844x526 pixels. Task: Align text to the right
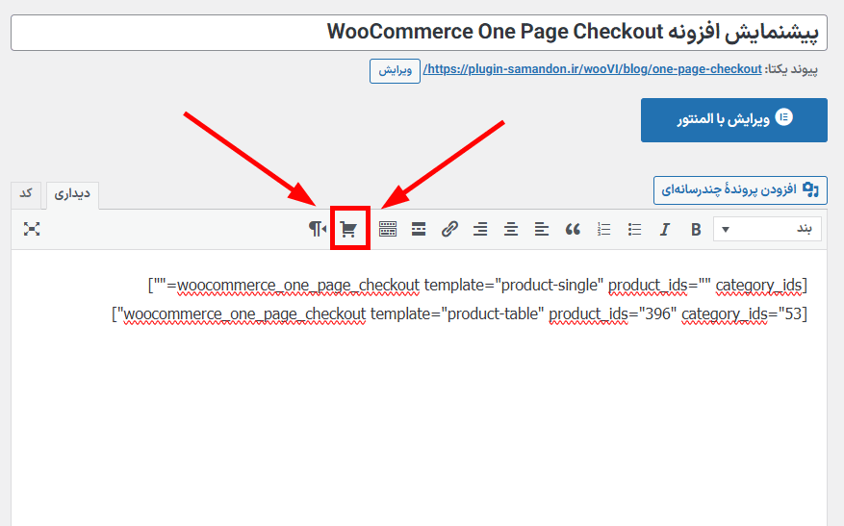[480, 229]
